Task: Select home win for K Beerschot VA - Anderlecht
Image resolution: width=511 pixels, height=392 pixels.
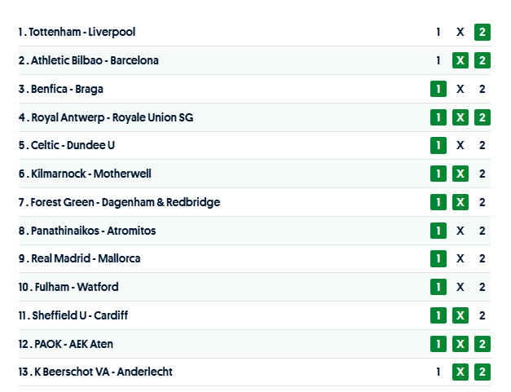Action: pyautogui.click(x=438, y=372)
